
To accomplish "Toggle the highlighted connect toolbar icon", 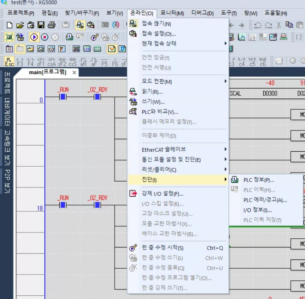I will click(80, 25).
